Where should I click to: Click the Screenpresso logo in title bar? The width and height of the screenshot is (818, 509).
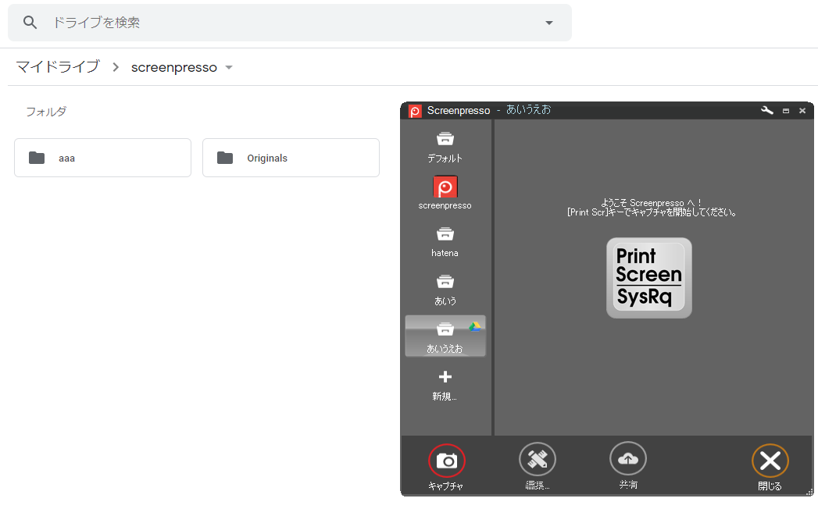(x=415, y=111)
